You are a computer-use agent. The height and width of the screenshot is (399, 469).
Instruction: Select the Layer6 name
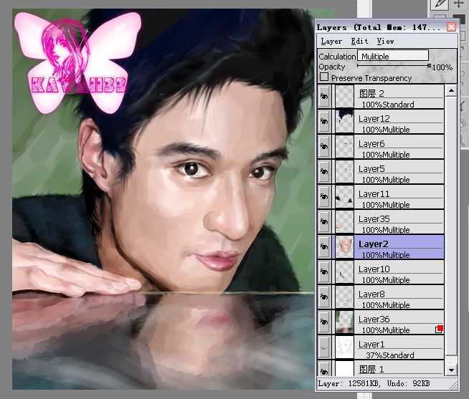pyautogui.click(x=371, y=144)
